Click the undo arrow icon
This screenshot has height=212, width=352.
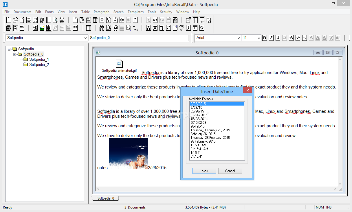(x=155, y=20)
